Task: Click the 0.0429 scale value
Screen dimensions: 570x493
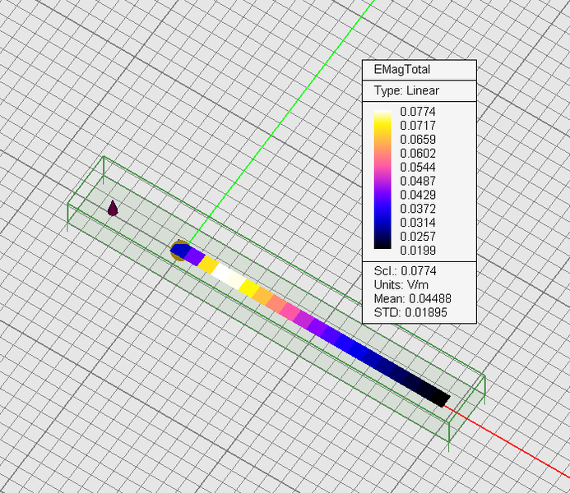Action: point(418,195)
